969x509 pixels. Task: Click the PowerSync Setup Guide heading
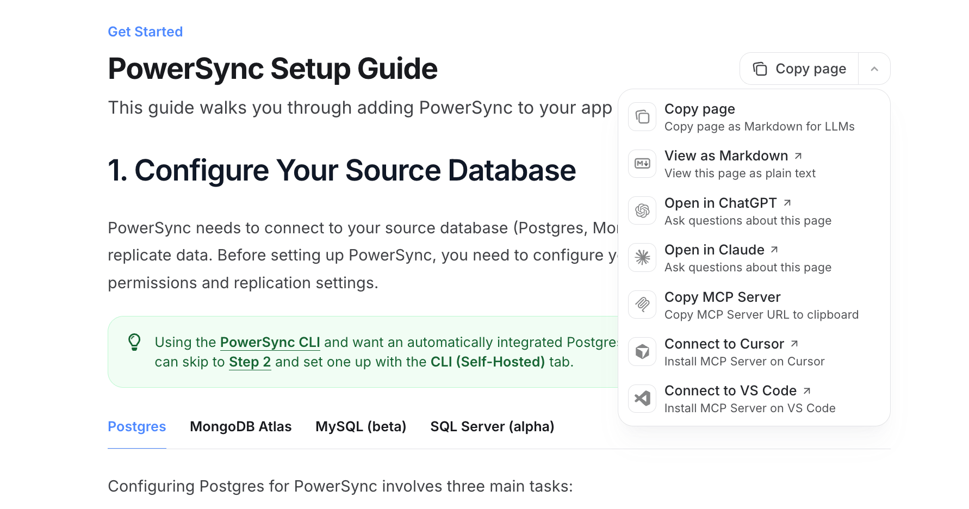[x=272, y=69]
